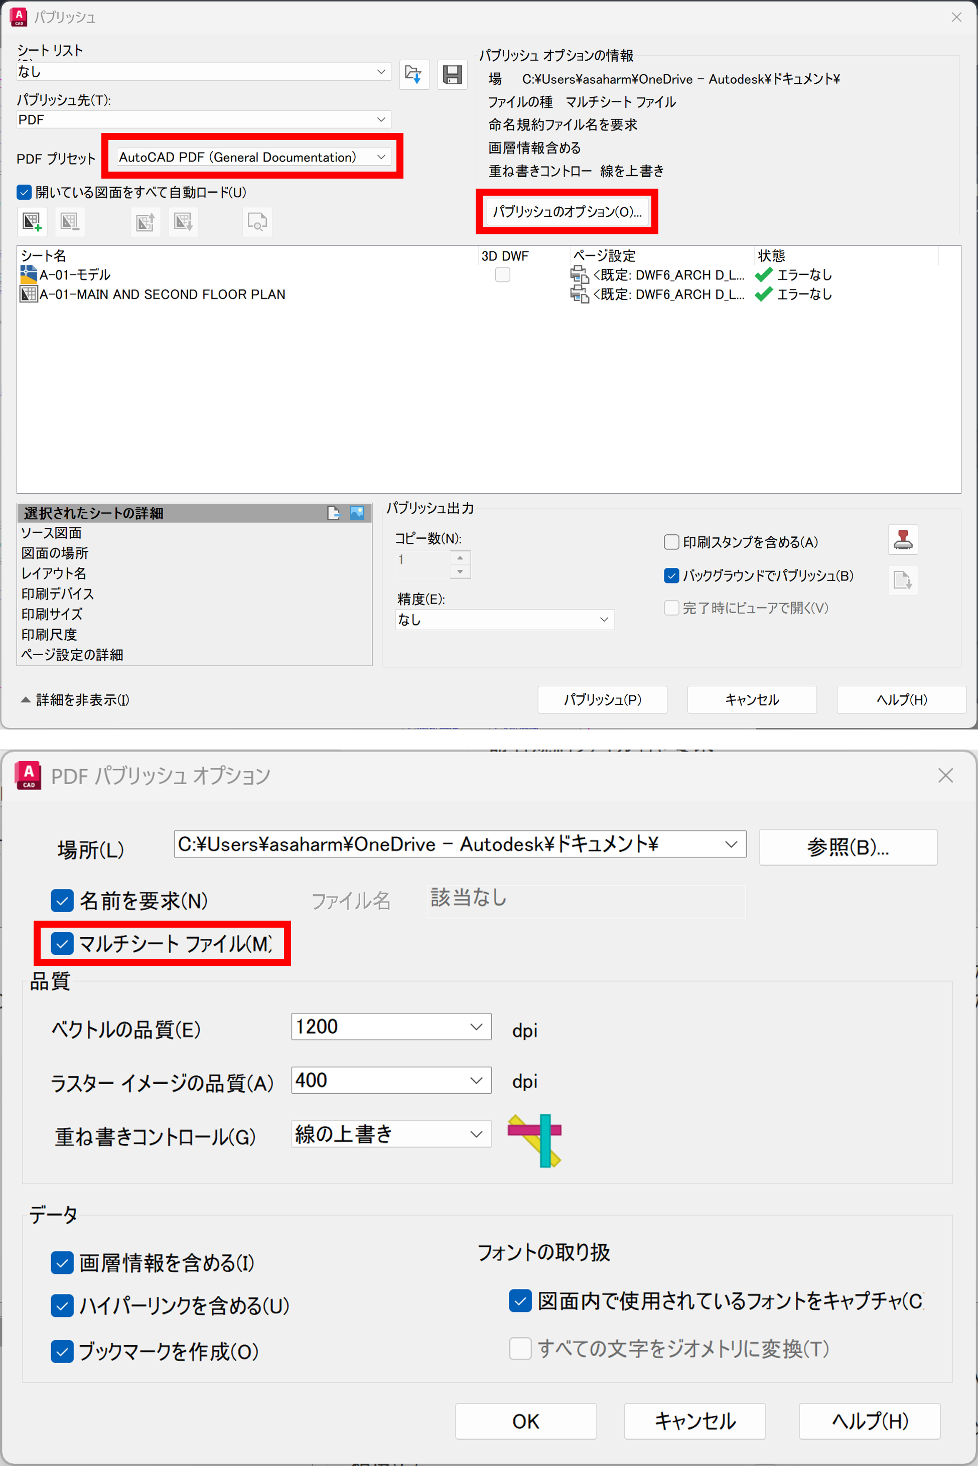Click the page setup icon for the MAIN AND SECOND FLOOR PLAN row
The height and width of the screenshot is (1466, 978).
[580, 295]
